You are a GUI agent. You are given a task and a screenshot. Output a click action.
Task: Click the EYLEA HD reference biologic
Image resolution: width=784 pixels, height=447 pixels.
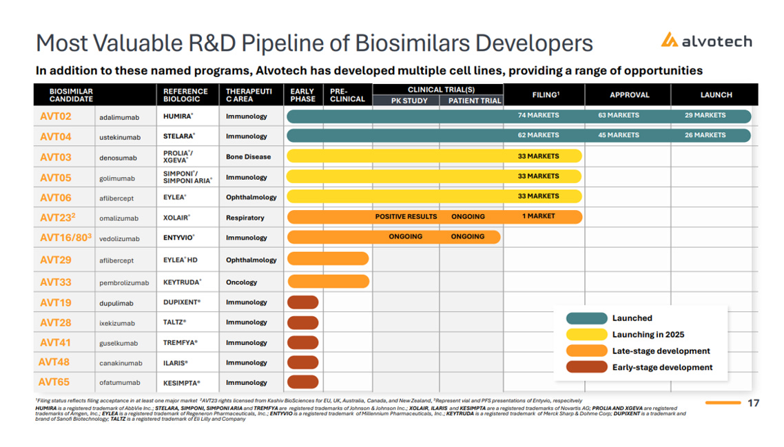click(x=180, y=260)
